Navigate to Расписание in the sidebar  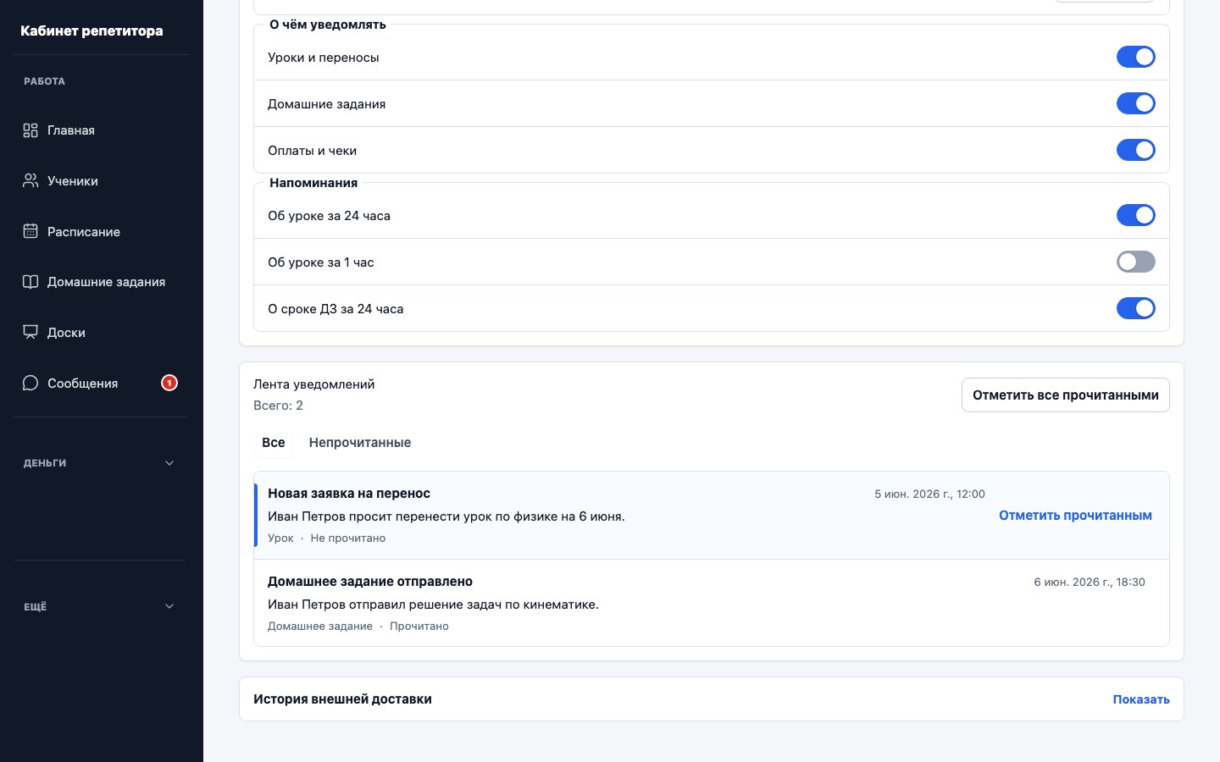(x=100, y=232)
